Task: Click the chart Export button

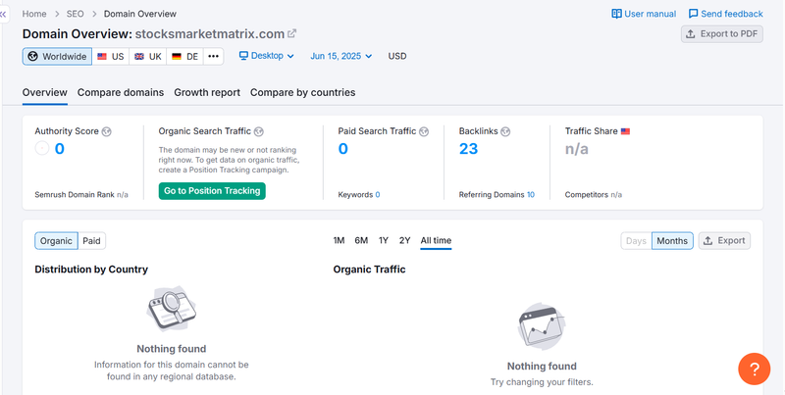Action: pos(724,240)
